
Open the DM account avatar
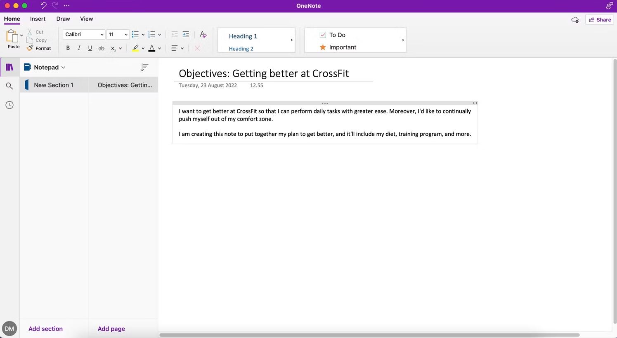click(x=9, y=329)
